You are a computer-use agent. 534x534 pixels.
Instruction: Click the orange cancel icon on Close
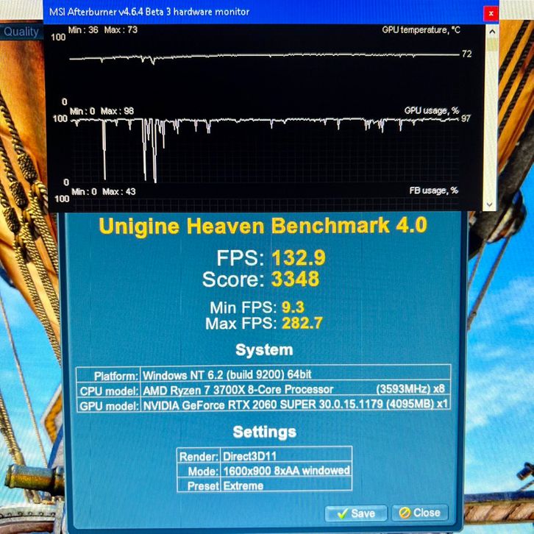[403, 513]
